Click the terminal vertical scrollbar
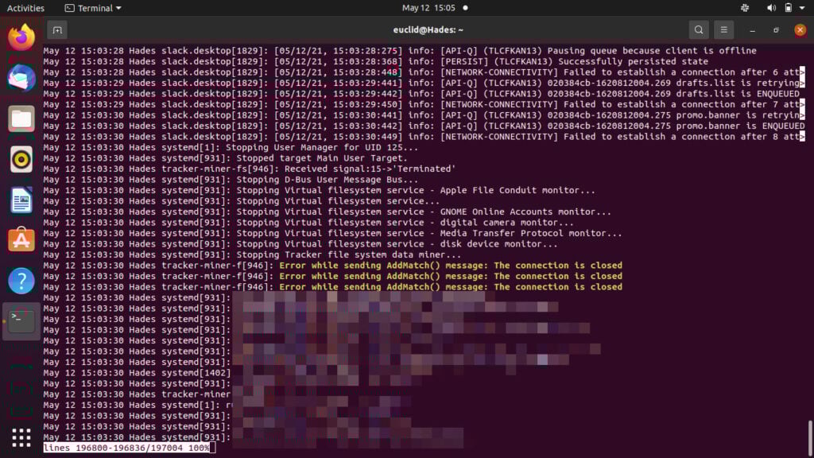The height and width of the screenshot is (458, 814). [810, 437]
